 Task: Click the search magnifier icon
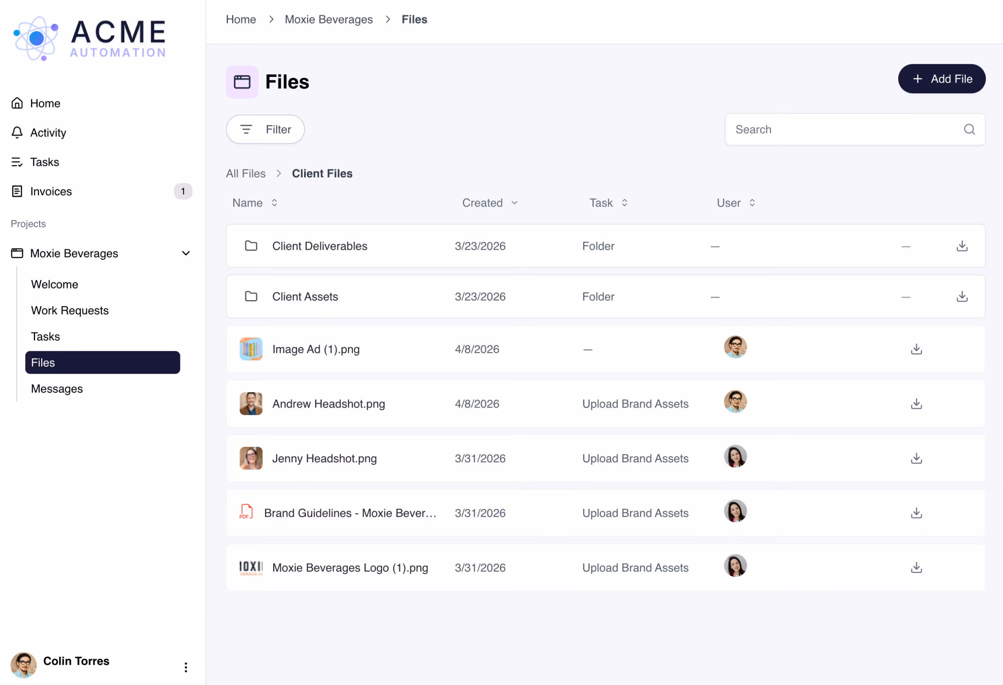coord(969,129)
